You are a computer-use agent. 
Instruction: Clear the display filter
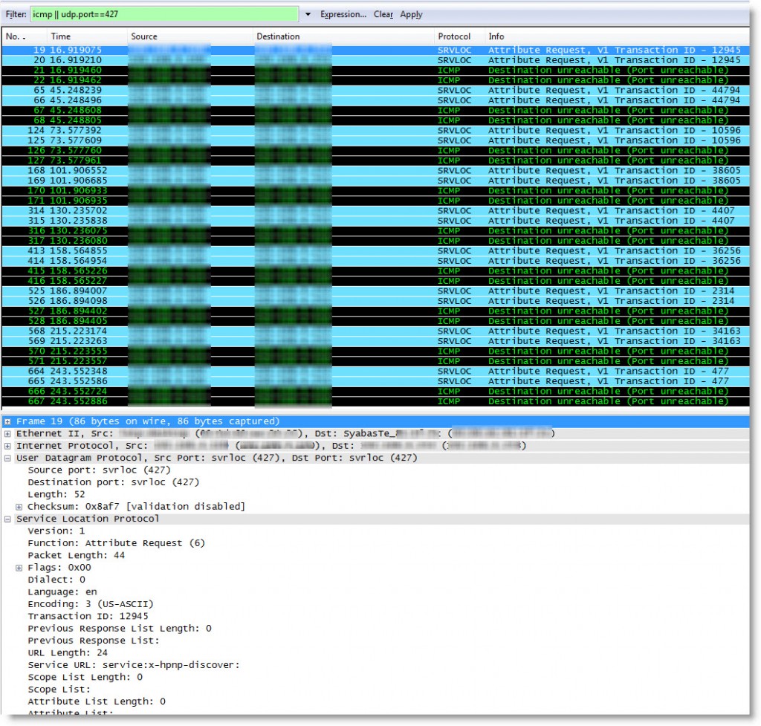pos(383,14)
